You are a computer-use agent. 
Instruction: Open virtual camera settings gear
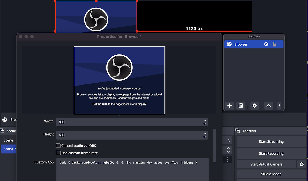(302, 164)
